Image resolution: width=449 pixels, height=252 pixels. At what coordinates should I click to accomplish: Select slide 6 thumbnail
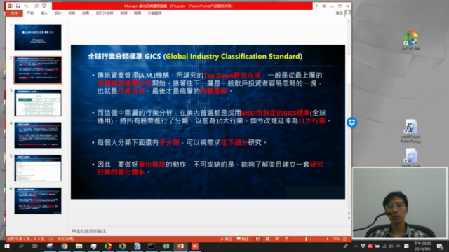(x=38, y=201)
